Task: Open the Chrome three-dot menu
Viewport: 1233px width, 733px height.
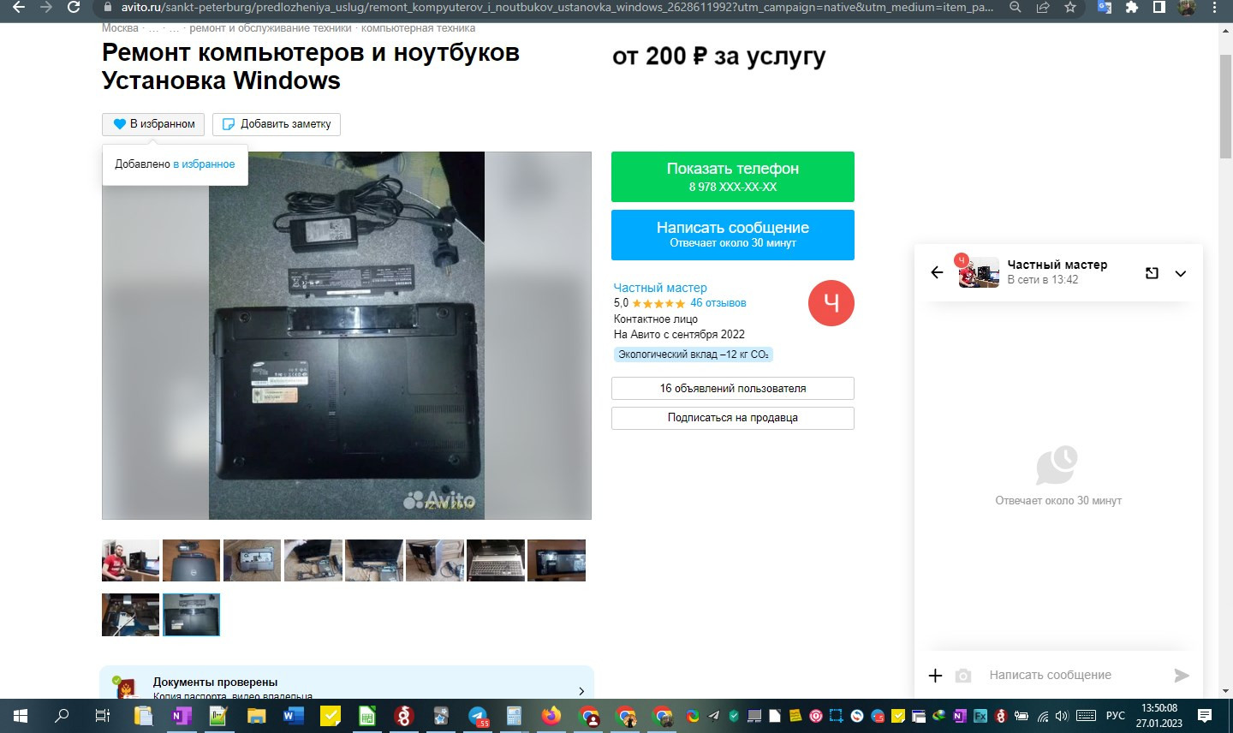Action: coord(1214,7)
